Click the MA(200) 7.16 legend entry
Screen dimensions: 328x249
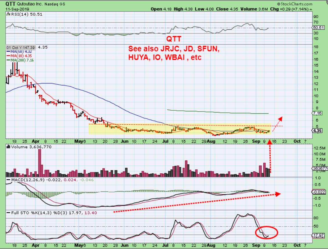coord(20,60)
